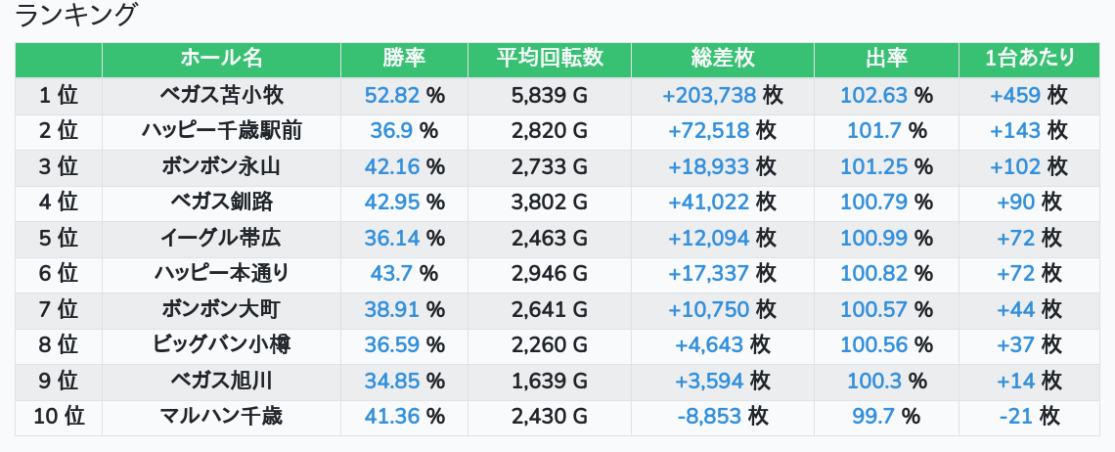The image size is (1115, 452).
Task: Open ハッピー本通り hall details
Action: pos(221,273)
